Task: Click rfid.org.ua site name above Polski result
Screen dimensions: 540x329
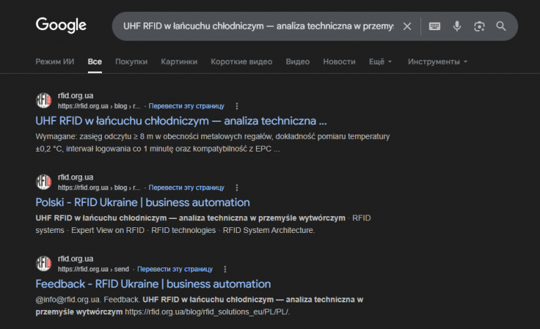Action: click(x=75, y=177)
